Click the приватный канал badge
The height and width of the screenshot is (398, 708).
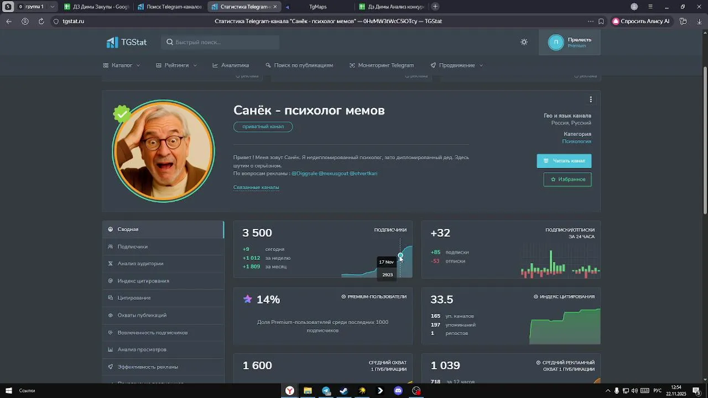tap(263, 127)
